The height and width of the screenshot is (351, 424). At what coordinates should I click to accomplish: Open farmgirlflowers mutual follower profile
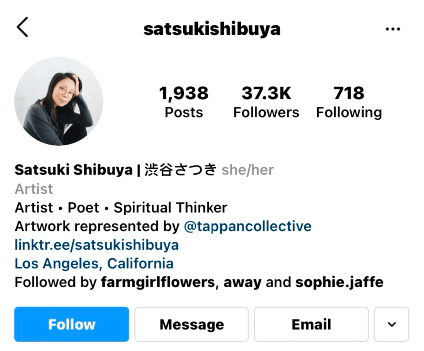pos(158,282)
